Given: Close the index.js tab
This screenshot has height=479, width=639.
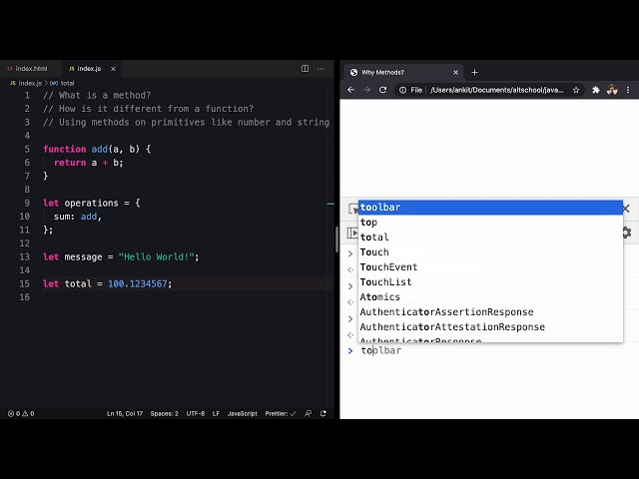Looking at the screenshot, I should pos(113,69).
